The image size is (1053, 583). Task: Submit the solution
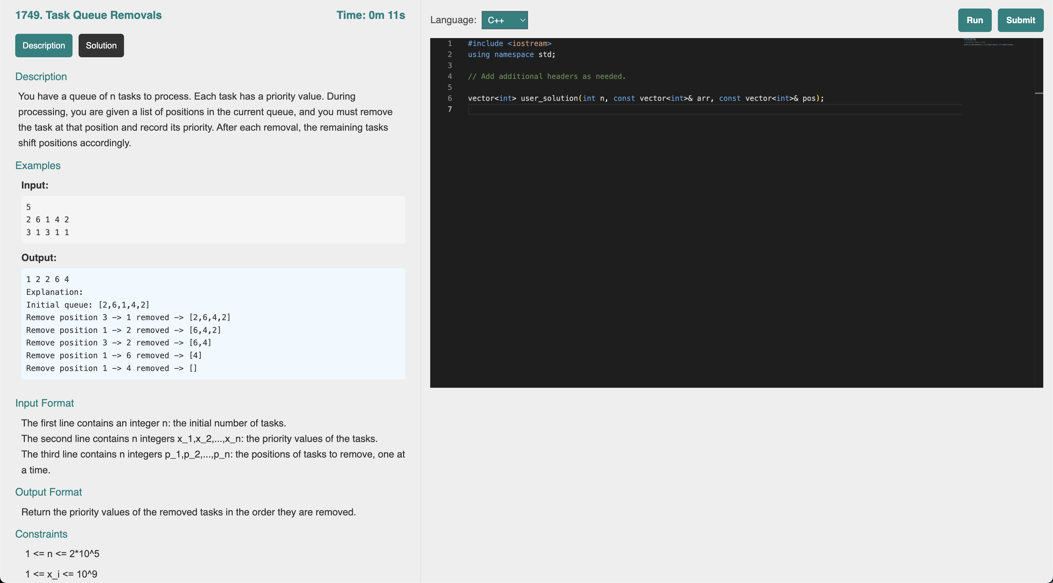coord(1020,20)
